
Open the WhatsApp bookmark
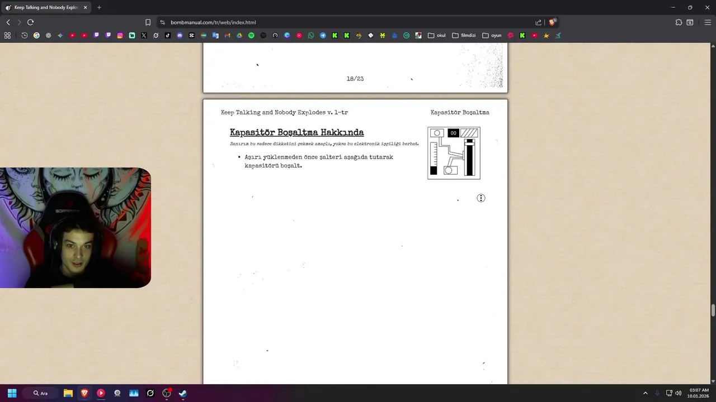311,35
